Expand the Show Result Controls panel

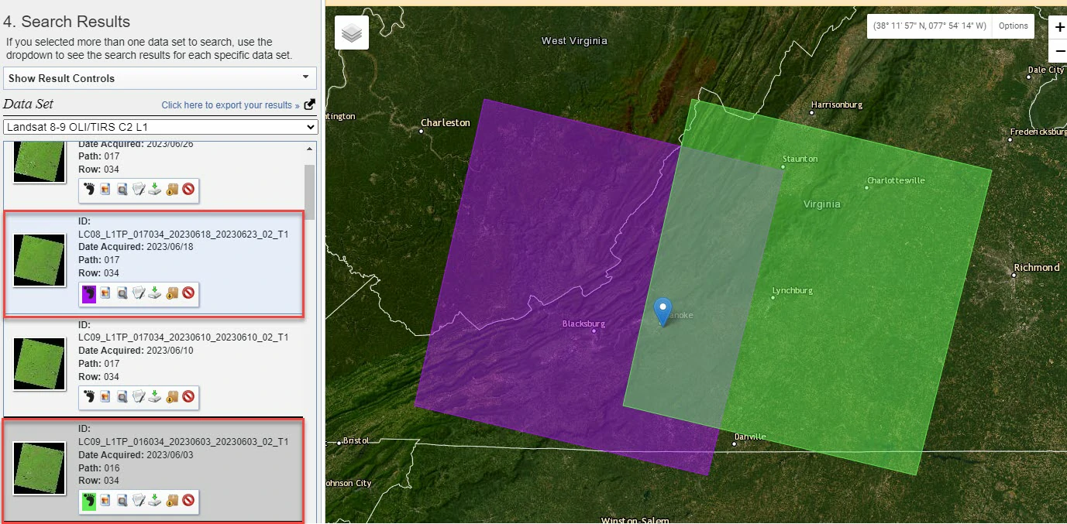[x=160, y=78]
